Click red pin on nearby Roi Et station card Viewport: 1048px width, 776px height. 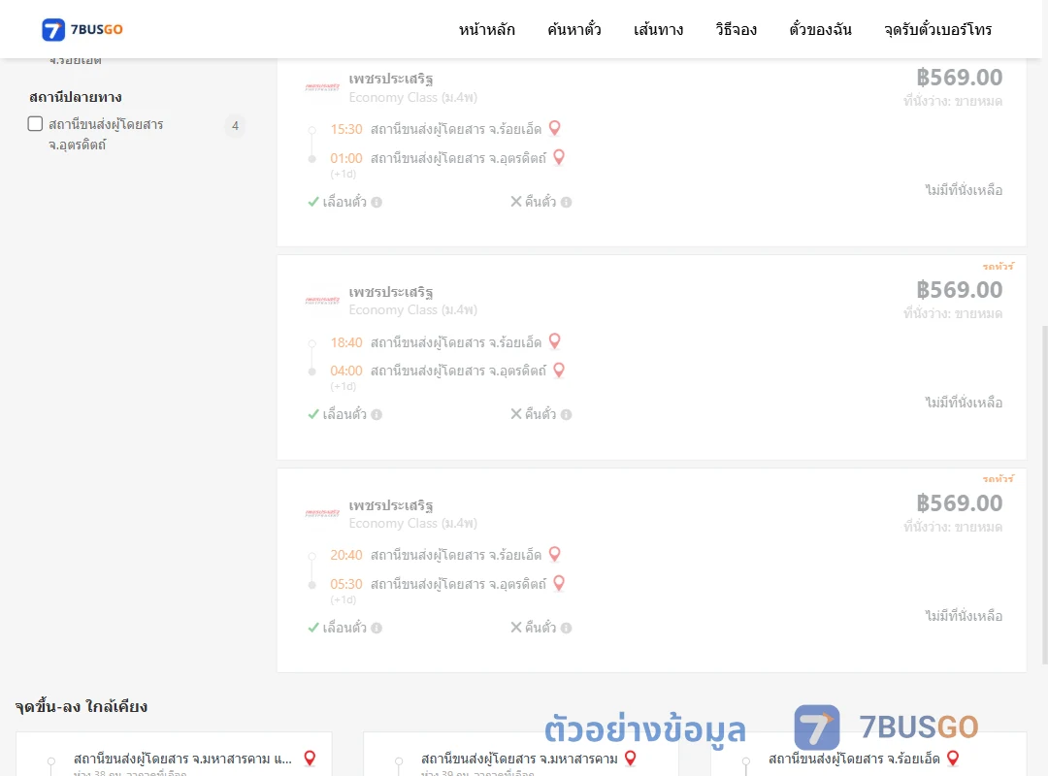953,758
